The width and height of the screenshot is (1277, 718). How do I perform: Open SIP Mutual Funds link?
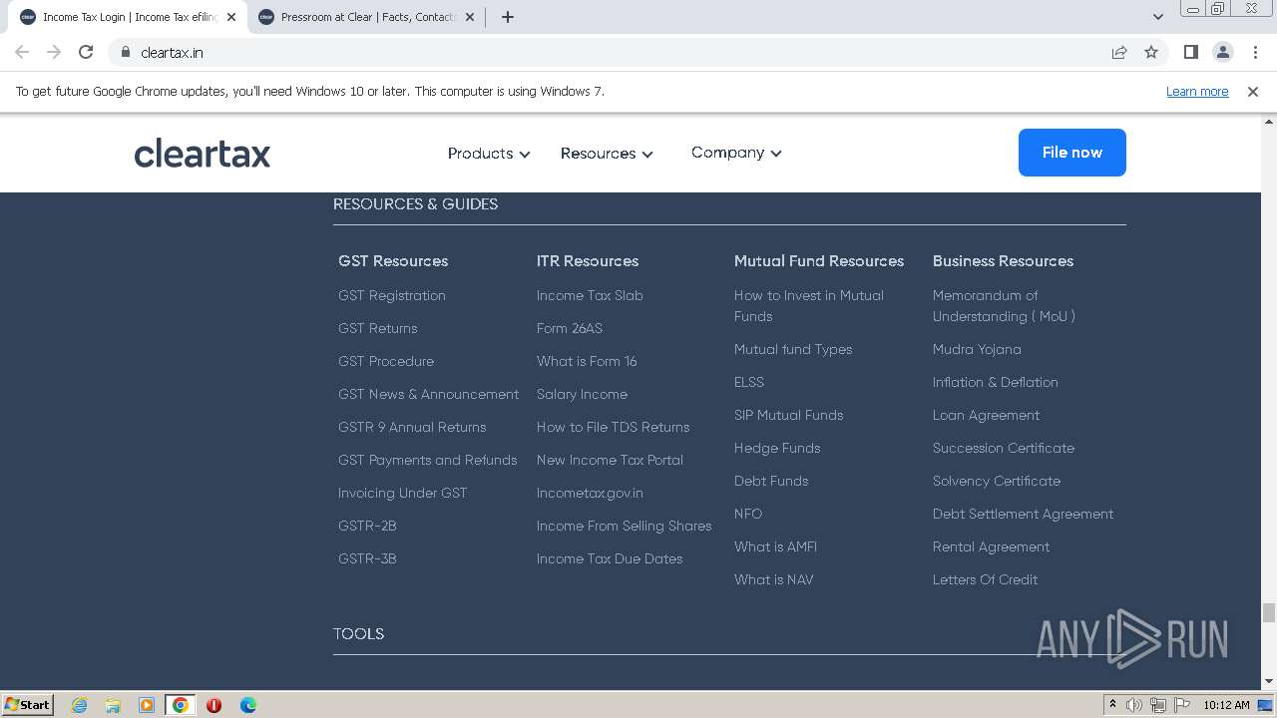[789, 415]
